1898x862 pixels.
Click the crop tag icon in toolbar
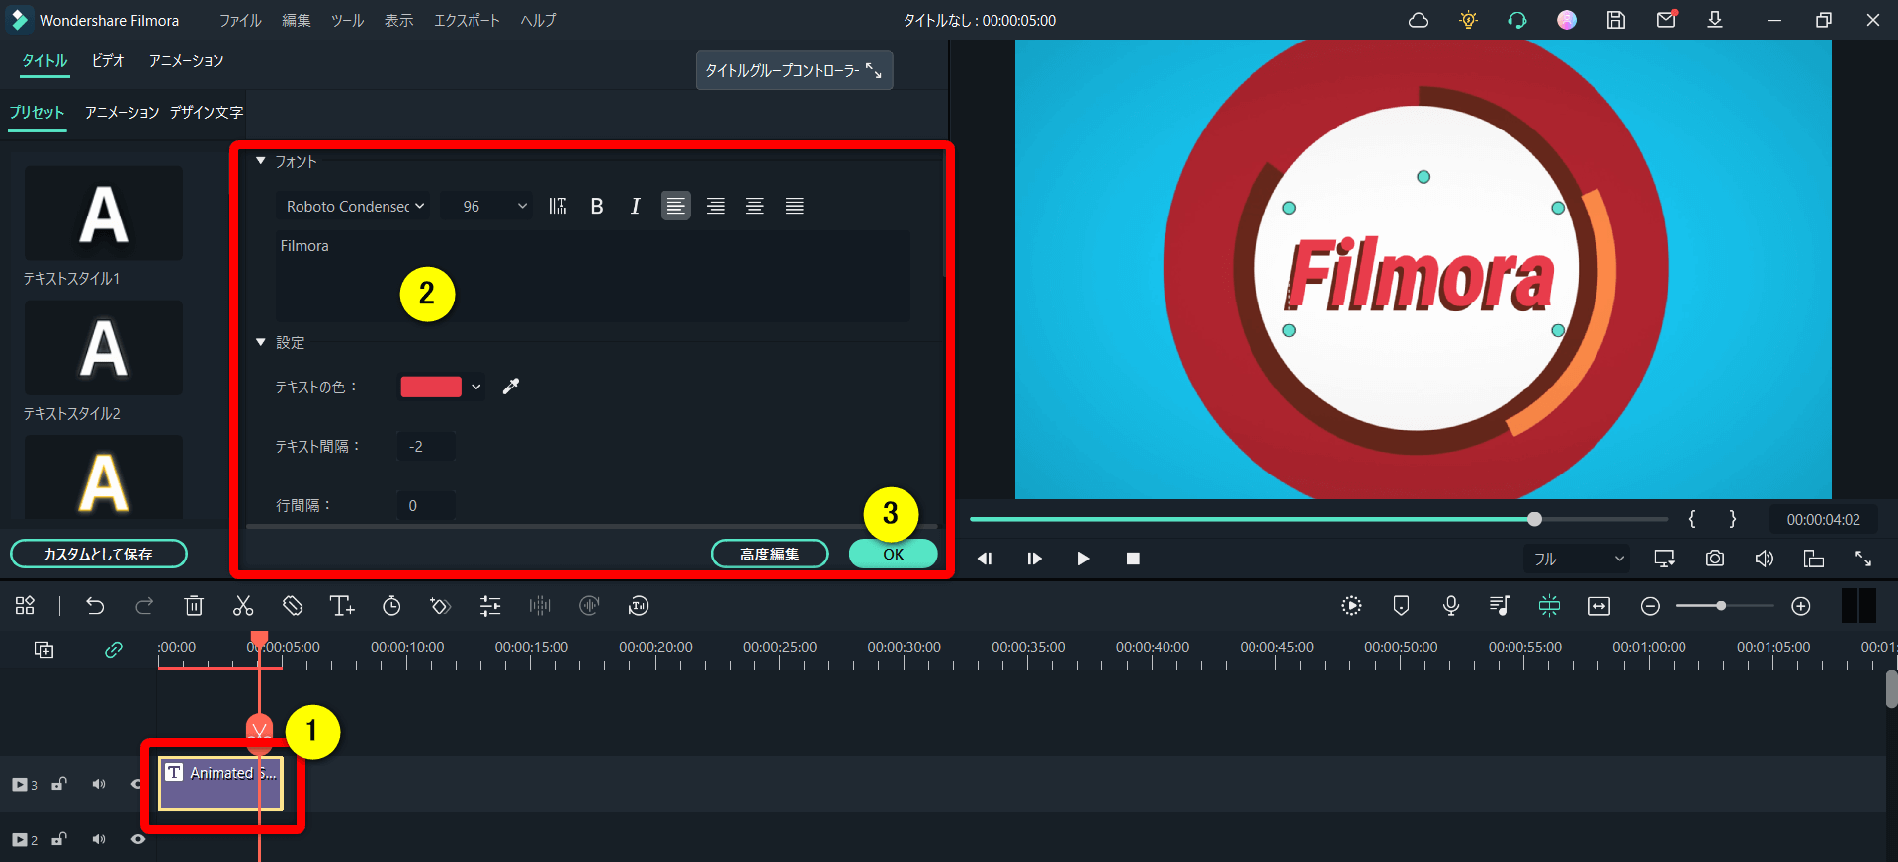pos(293,606)
